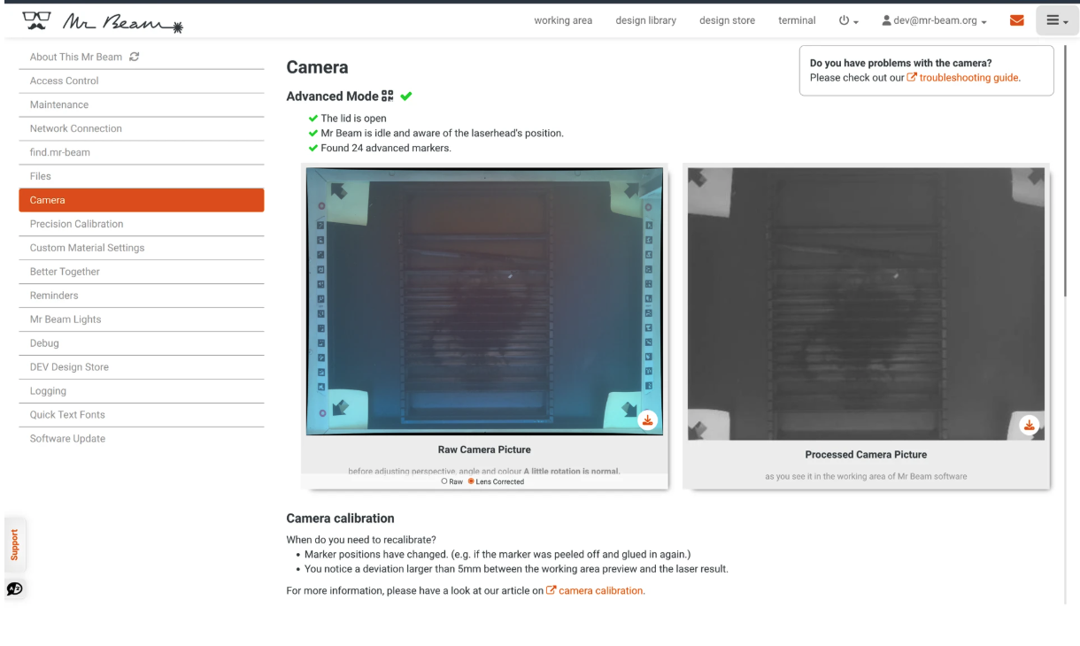
Task: Open Custom Material Settings
Action: pyautogui.click(x=142, y=248)
